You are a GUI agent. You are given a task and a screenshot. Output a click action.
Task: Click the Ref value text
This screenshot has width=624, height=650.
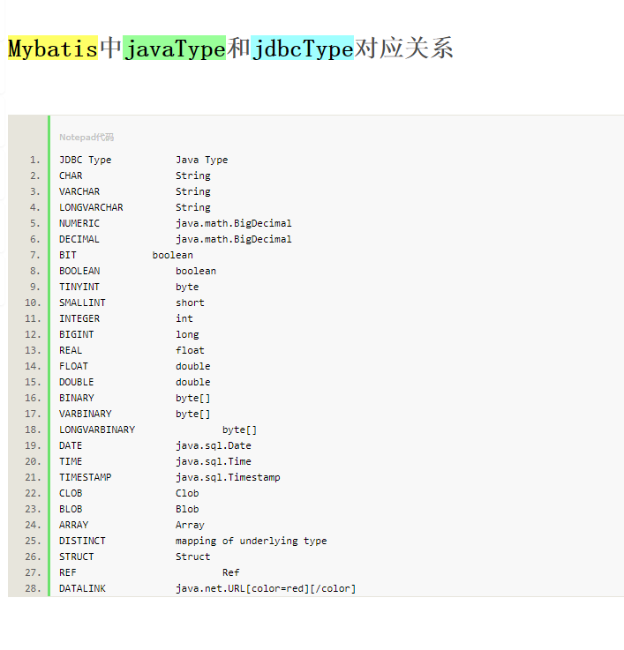point(230,573)
